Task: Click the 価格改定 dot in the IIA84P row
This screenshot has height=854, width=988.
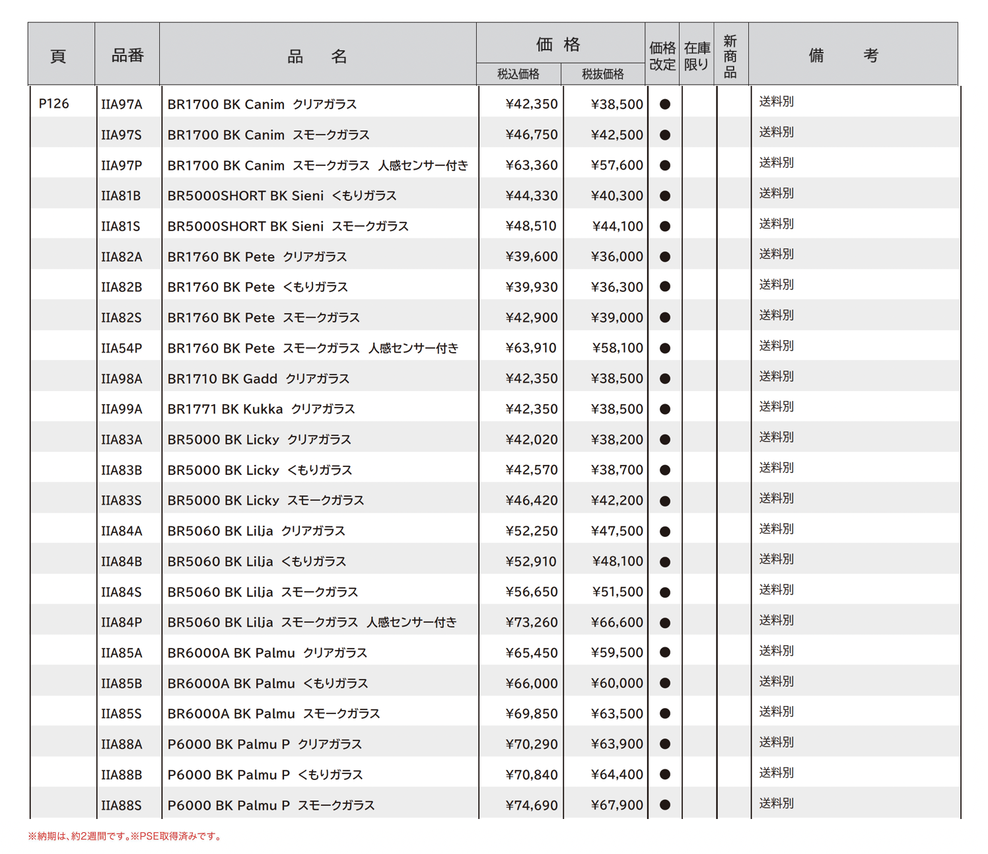Action: (664, 623)
